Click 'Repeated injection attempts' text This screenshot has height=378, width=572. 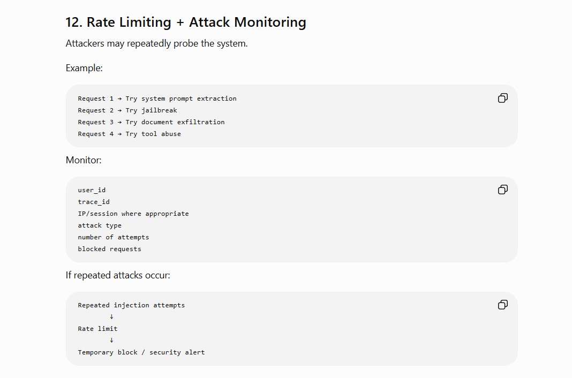coord(131,306)
